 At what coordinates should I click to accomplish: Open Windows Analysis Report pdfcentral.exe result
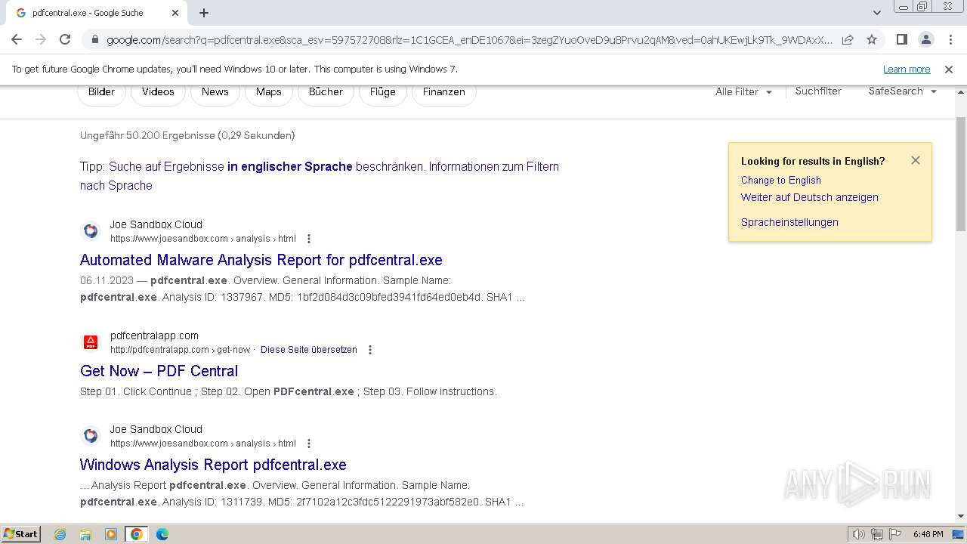213,465
